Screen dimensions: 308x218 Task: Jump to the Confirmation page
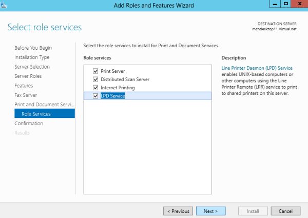(x=29, y=123)
